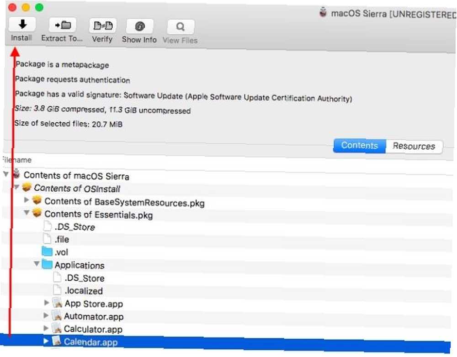Viewport: 457px width, 357px height.
Task: Click the Essentials.pkg box icon
Action: (37, 213)
